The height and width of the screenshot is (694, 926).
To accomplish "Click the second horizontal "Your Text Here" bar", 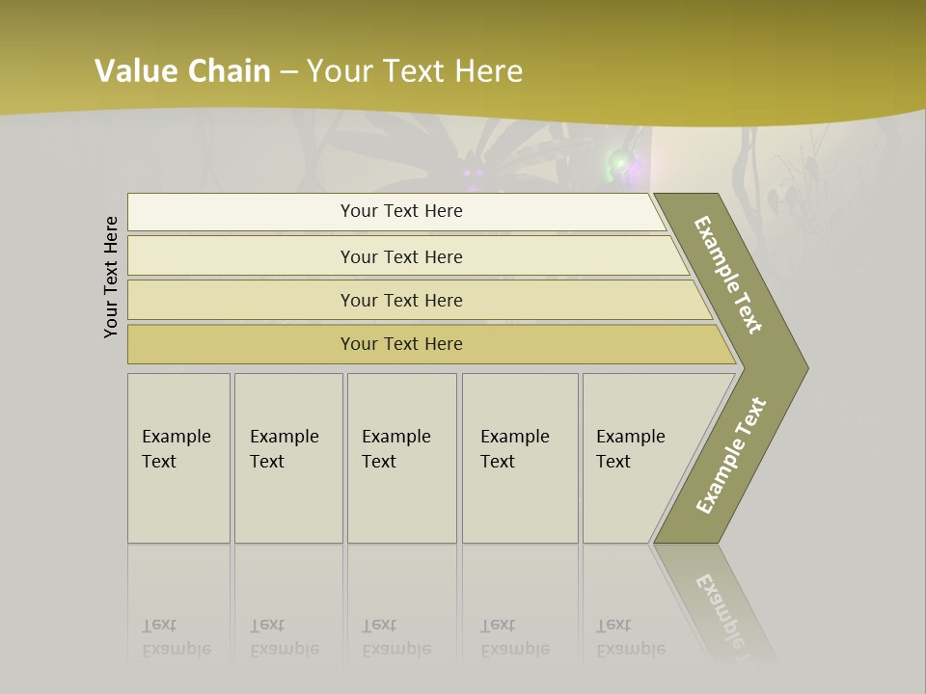I will tap(401, 256).
